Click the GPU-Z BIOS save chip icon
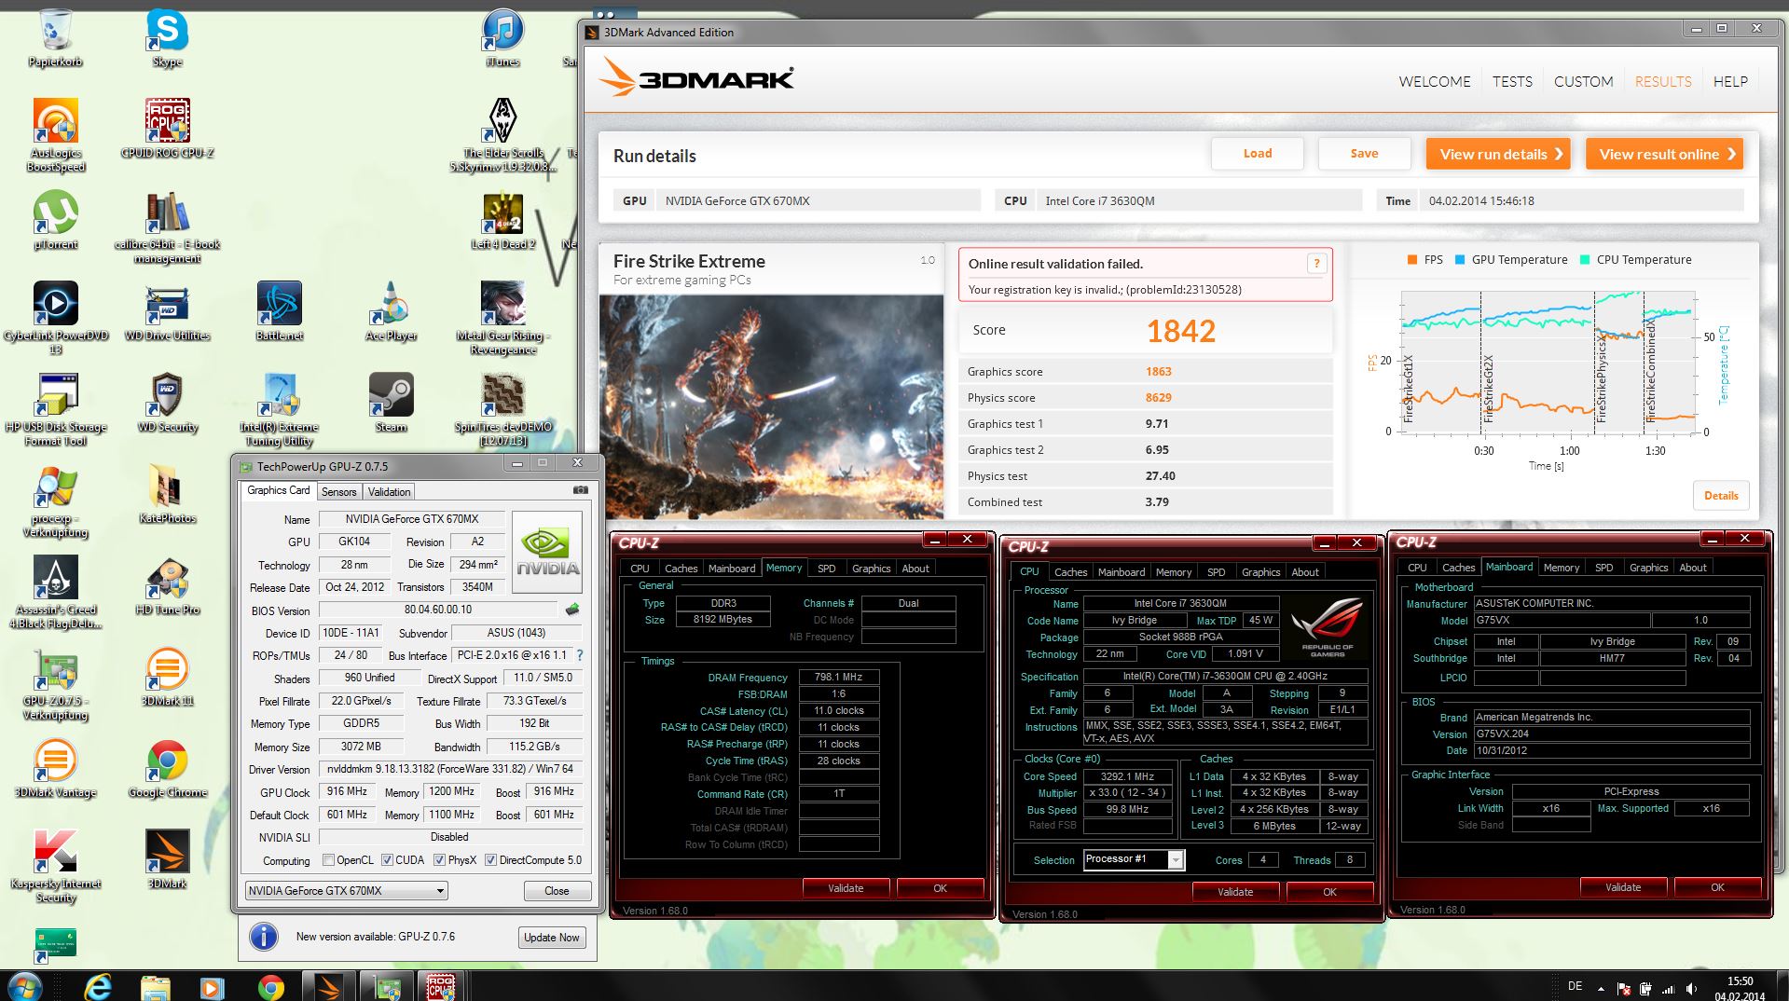 coord(572,610)
